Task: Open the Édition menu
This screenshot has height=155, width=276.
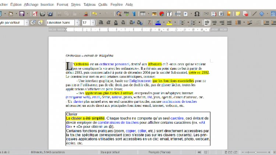Action: point(16,4)
